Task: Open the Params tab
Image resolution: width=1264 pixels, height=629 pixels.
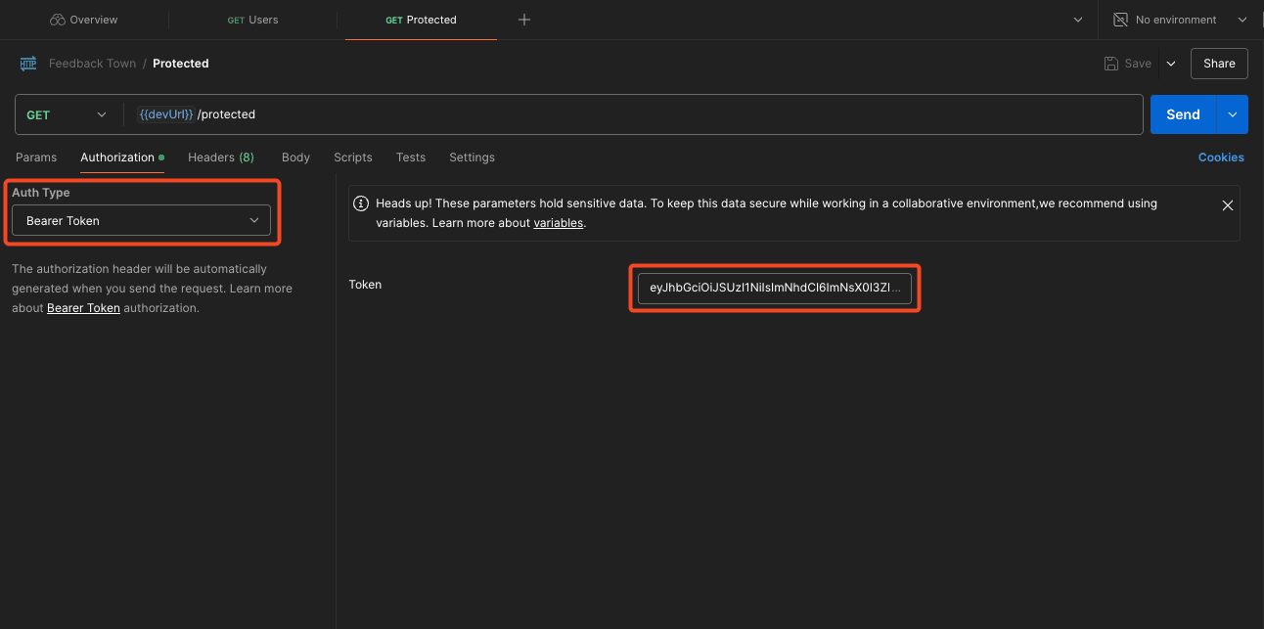Action: [x=36, y=157]
